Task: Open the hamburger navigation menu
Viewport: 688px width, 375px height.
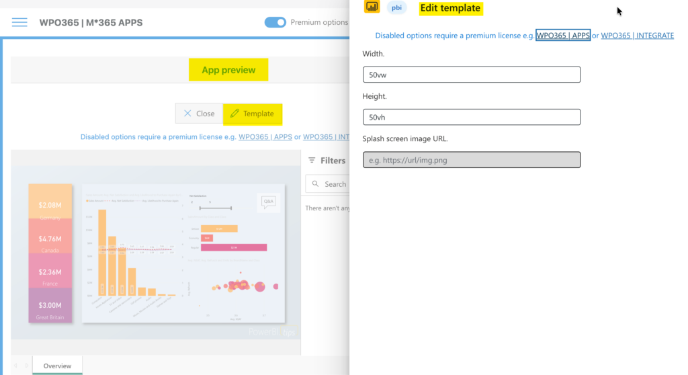Action: pyautogui.click(x=19, y=22)
